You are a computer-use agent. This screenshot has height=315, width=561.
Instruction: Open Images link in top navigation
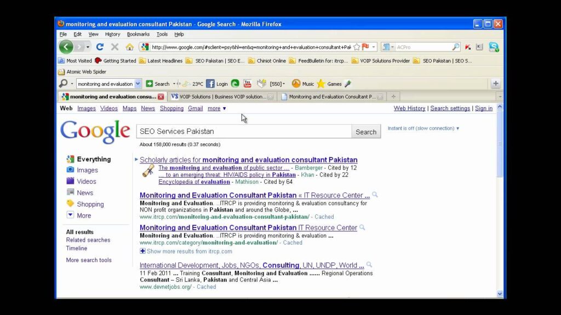tap(87, 108)
